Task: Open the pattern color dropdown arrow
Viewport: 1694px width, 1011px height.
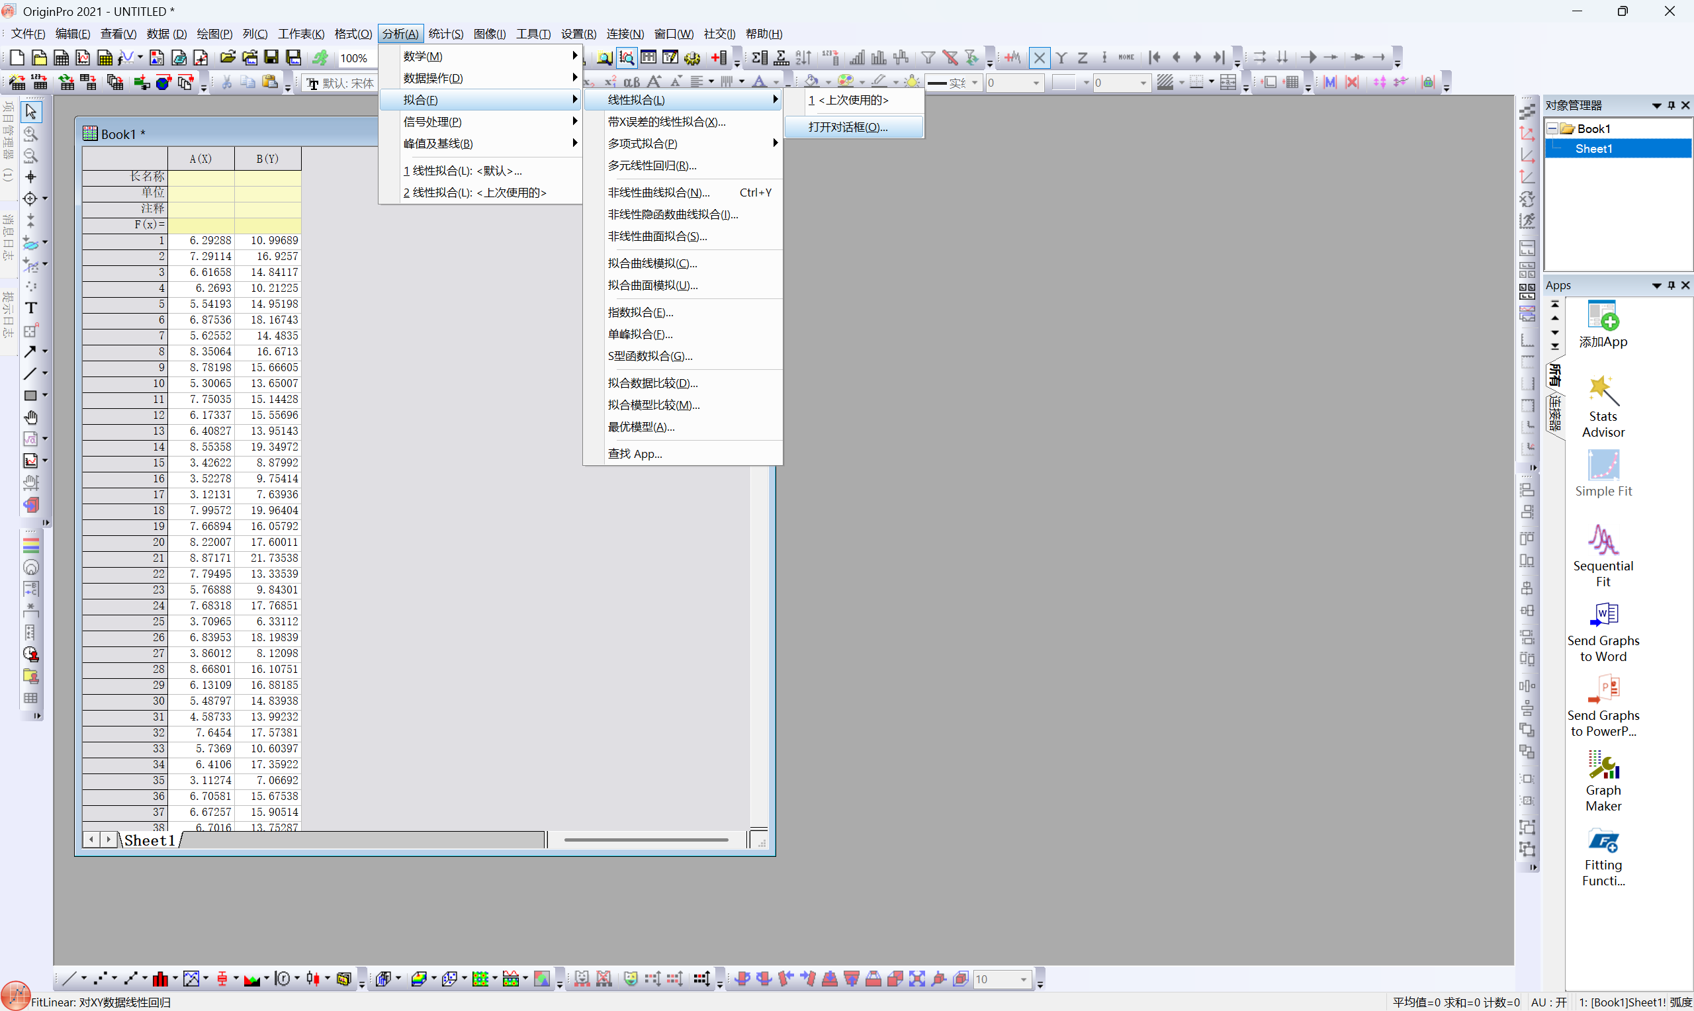Action: click(1087, 83)
